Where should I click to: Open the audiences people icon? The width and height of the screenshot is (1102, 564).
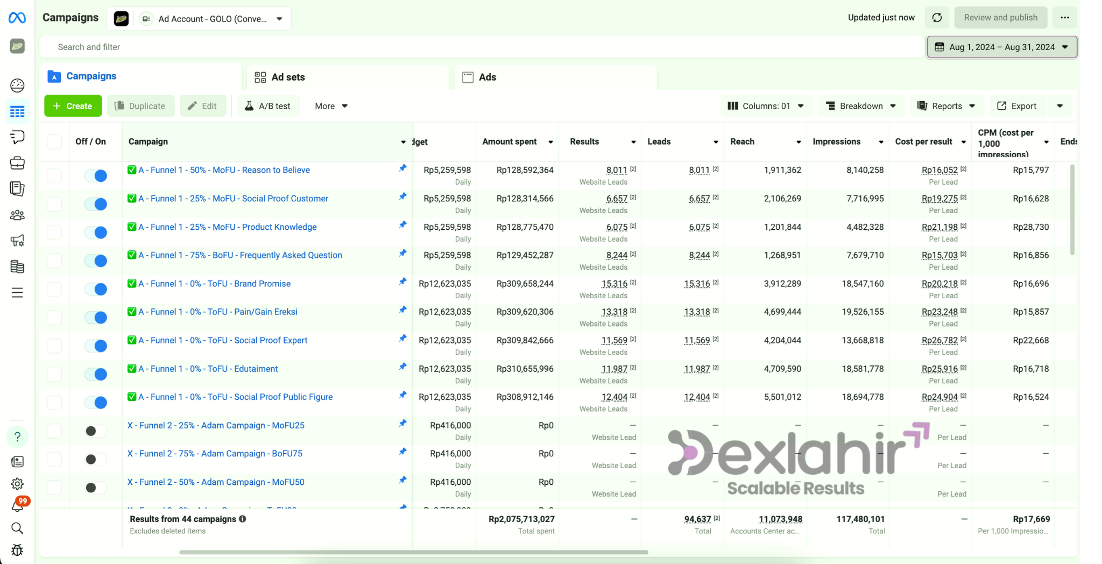[17, 215]
